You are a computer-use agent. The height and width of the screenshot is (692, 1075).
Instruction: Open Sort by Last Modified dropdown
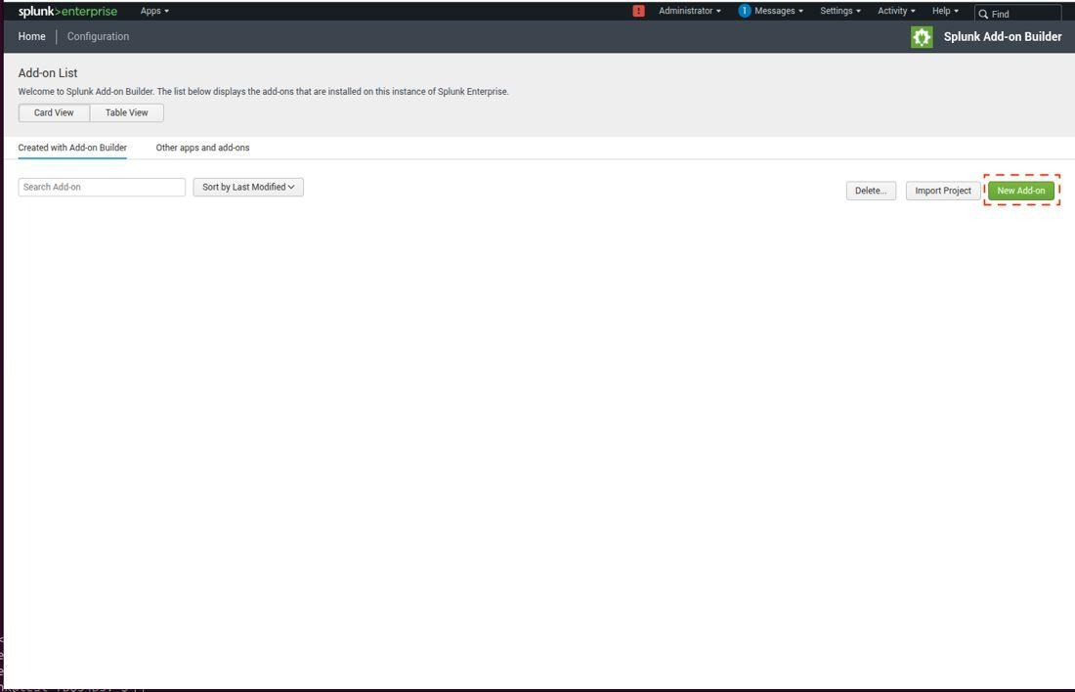coord(248,188)
